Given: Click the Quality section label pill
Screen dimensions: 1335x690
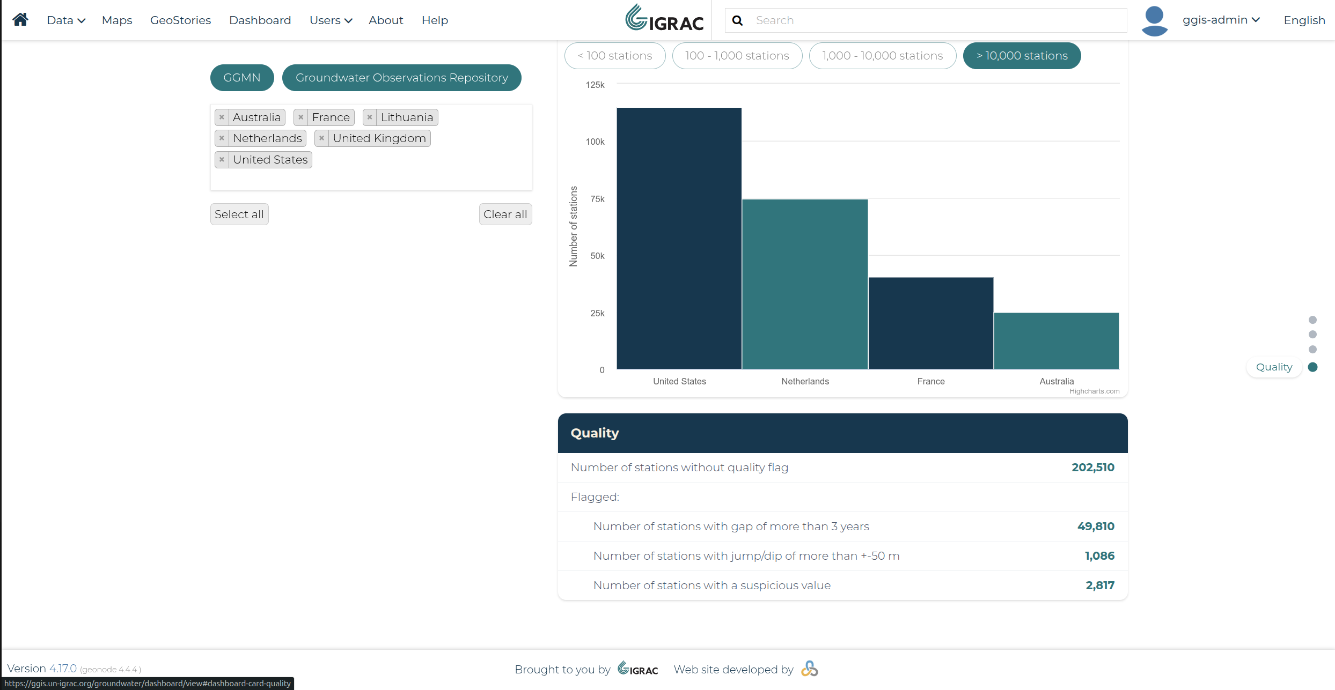Looking at the screenshot, I should click(x=1274, y=367).
